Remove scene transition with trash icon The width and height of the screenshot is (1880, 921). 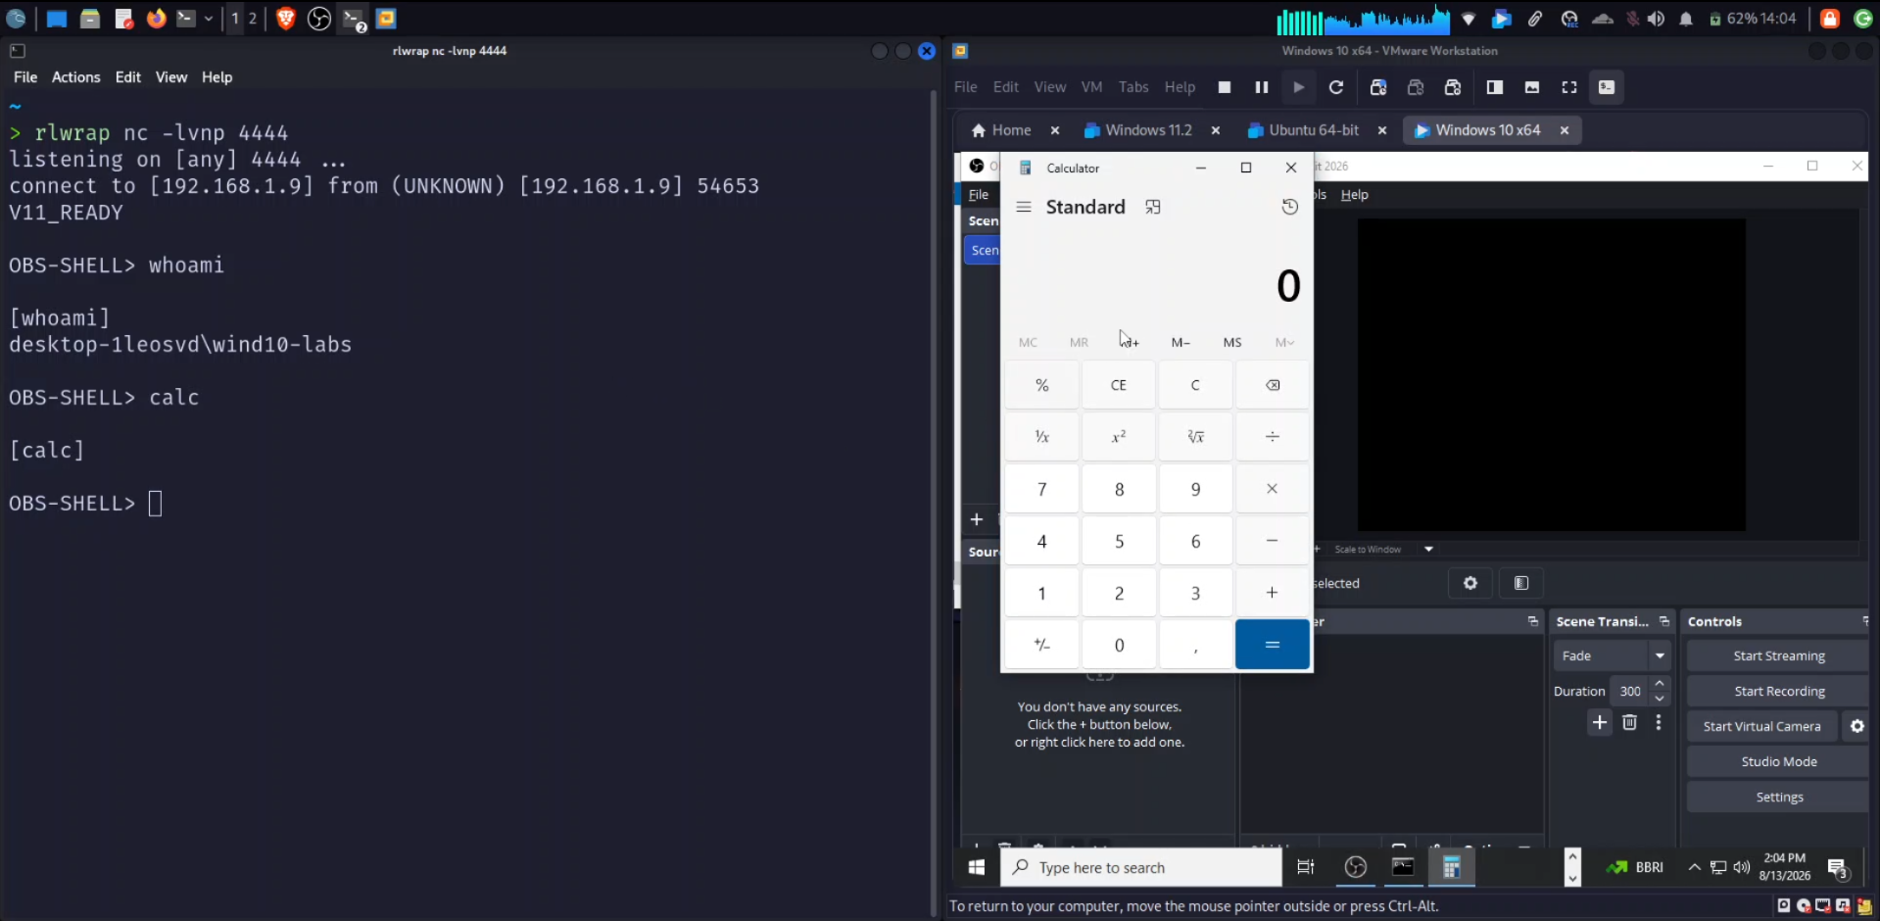(1629, 723)
